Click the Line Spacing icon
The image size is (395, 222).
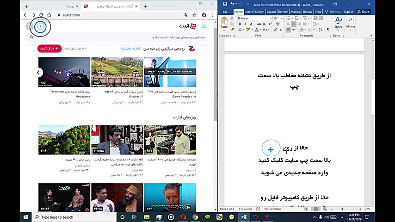tap(315, 24)
